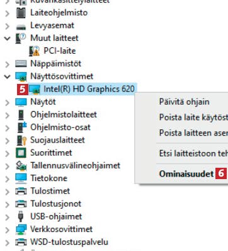Viewport: 228px width, 251px height.
Task: Click the Ohjelmisto-osat puzzle piece icon
Action: (x=21, y=127)
